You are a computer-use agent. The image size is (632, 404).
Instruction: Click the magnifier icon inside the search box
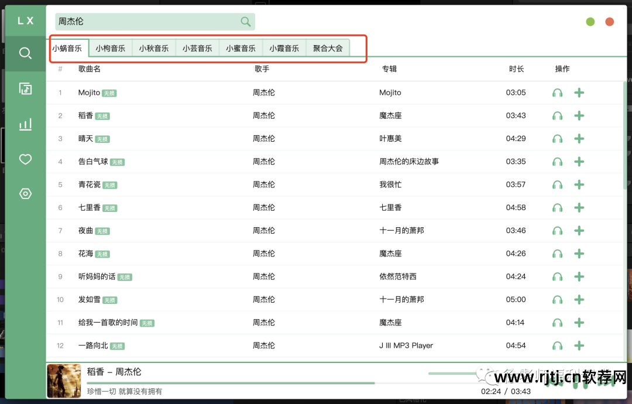point(245,21)
